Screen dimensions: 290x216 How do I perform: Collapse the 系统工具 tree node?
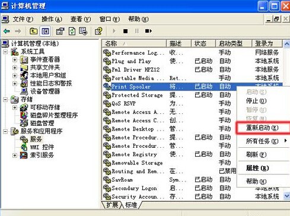pos(5,52)
